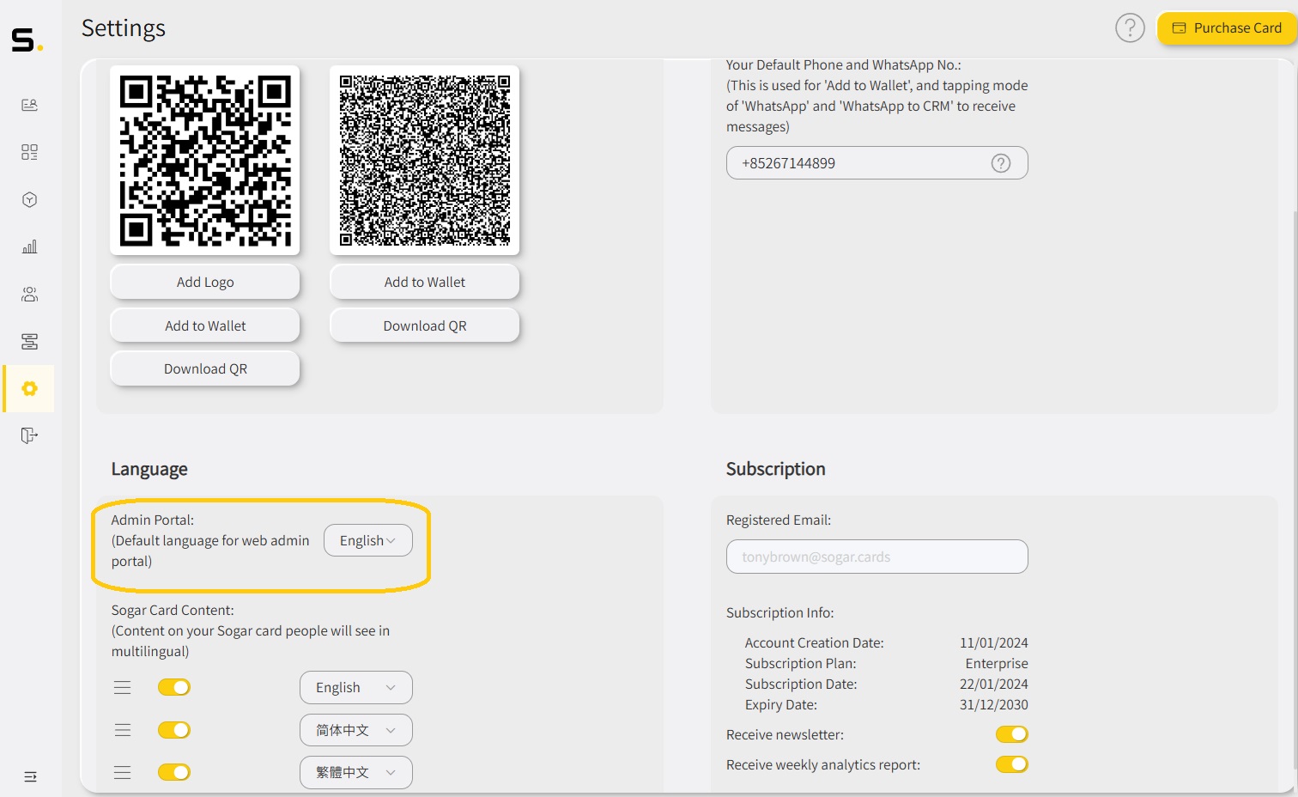Click the Language section heading
Viewport: 1298px width, 797px height.
(149, 469)
